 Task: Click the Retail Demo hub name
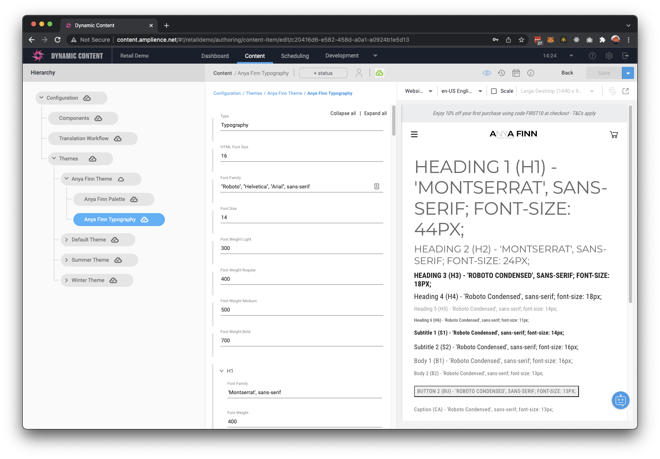[x=135, y=56]
